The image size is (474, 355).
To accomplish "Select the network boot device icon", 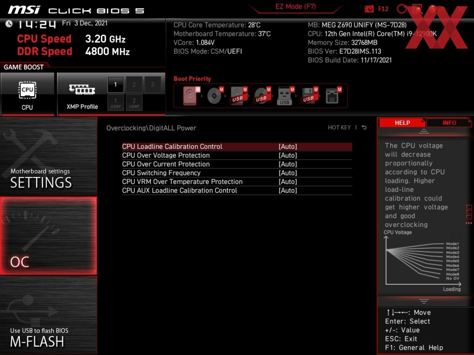I will click(x=333, y=96).
